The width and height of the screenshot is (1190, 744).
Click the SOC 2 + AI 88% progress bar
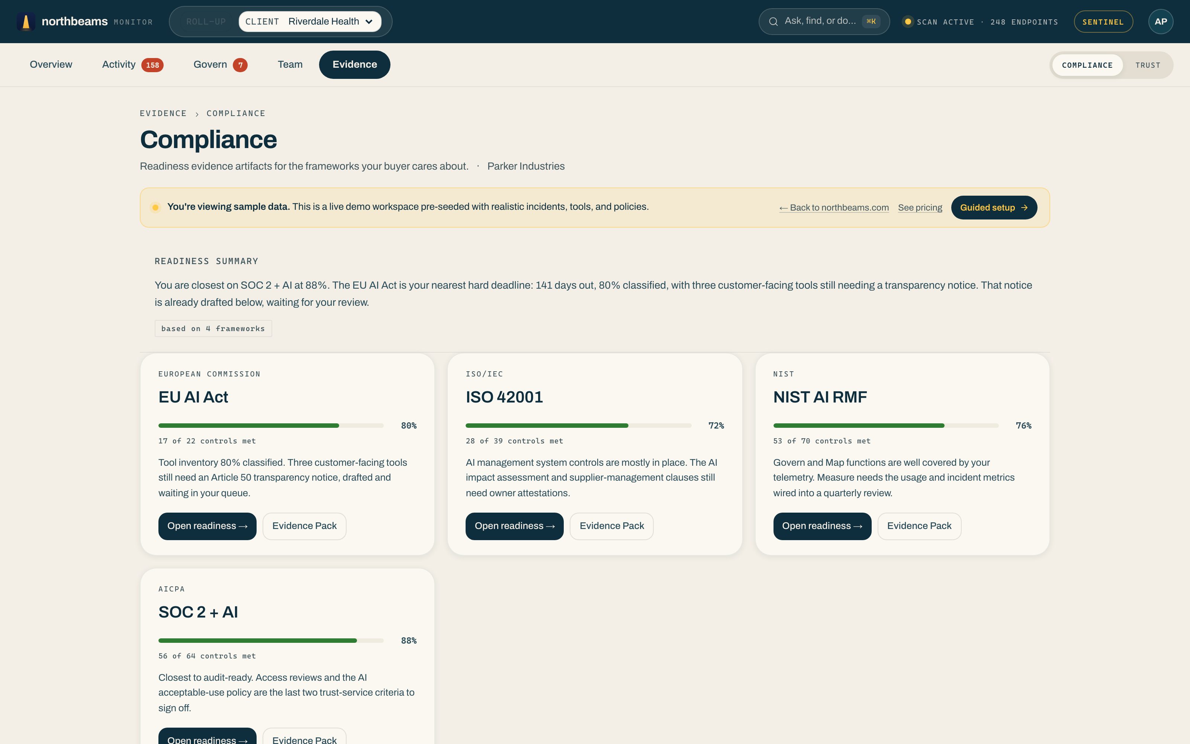pyautogui.click(x=271, y=641)
